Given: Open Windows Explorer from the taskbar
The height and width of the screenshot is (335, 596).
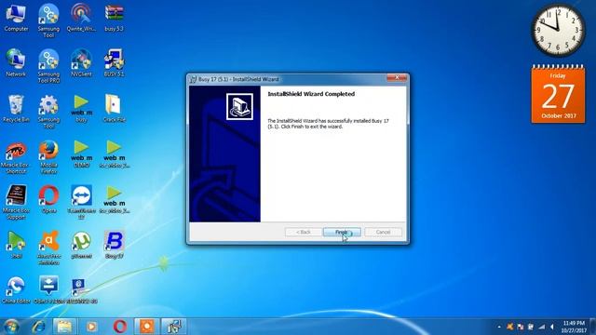Looking at the screenshot, I should [64, 327].
